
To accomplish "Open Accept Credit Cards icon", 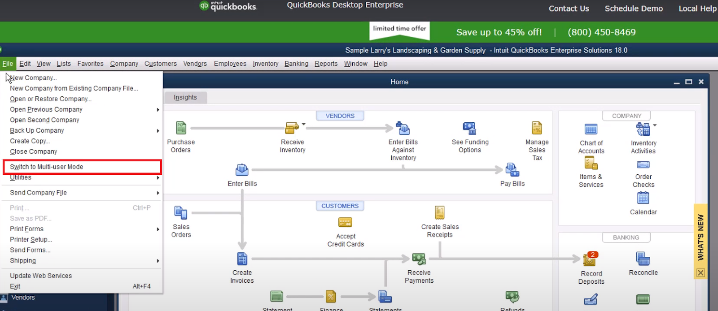I will [345, 222].
